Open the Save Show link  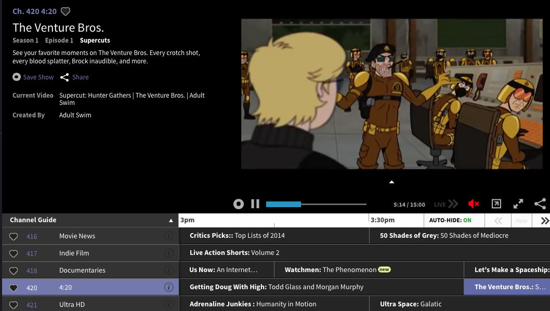38,77
